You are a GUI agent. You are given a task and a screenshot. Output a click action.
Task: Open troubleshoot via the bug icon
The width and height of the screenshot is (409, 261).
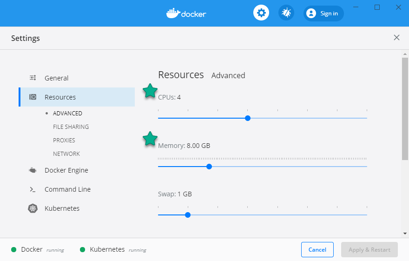pyautogui.click(x=286, y=13)
